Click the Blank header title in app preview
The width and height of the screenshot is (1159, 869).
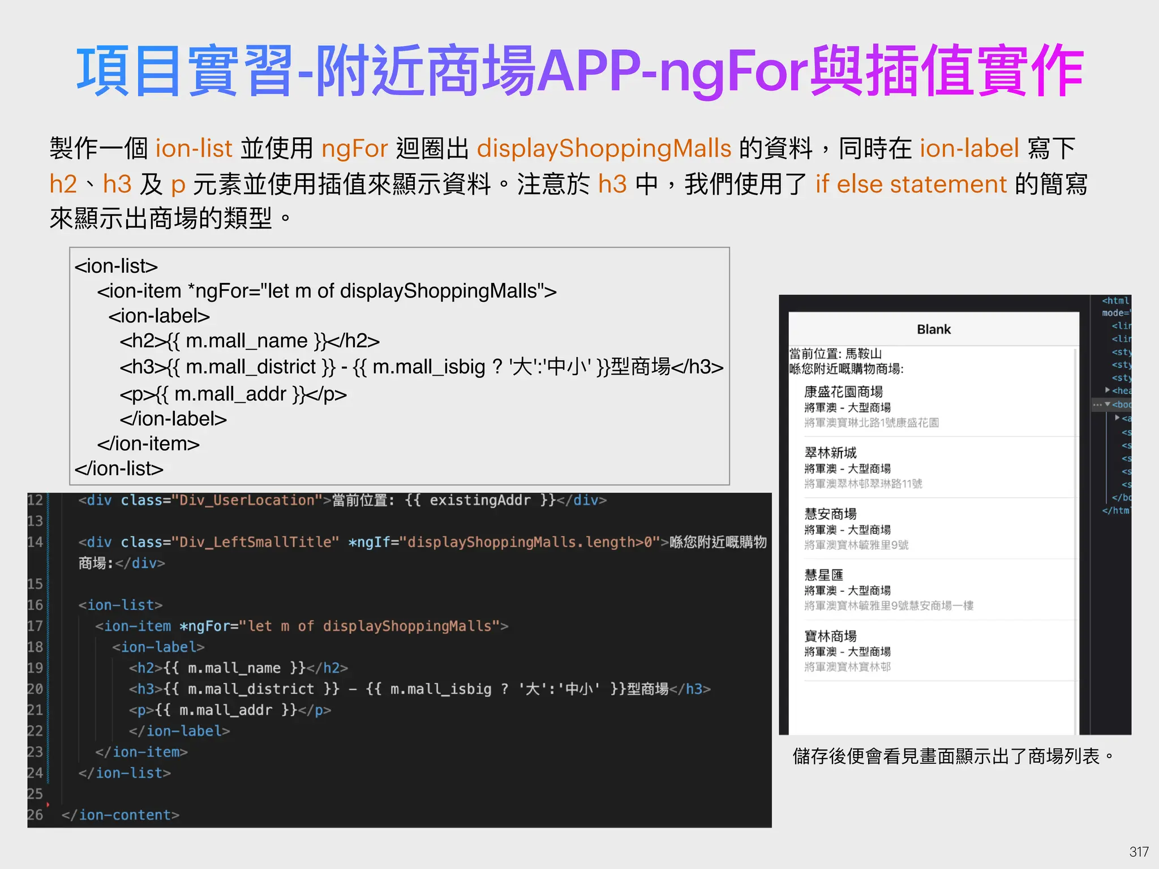[x=934, y=329]
